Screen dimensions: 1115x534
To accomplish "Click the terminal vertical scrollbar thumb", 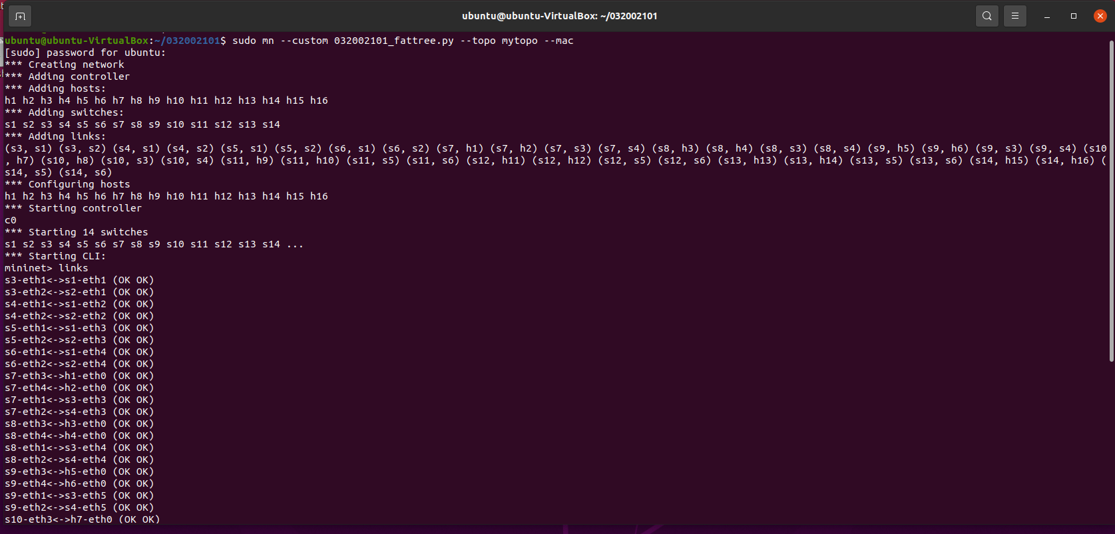I will 1111,201.
